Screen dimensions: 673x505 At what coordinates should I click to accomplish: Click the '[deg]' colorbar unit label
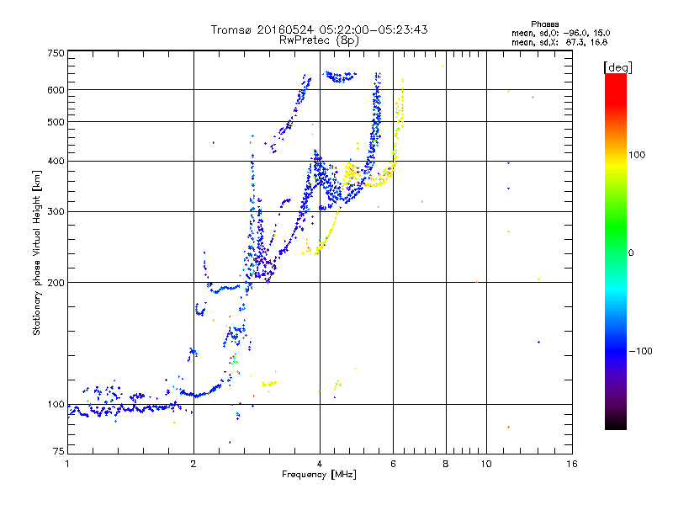click(x=617, y=68)
